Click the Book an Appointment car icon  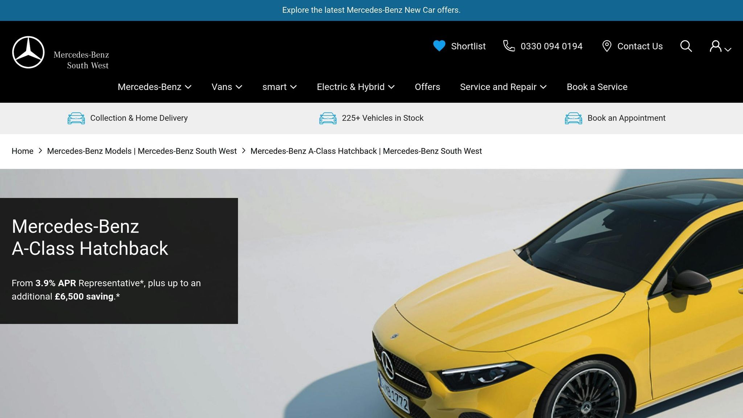[573, 118]
